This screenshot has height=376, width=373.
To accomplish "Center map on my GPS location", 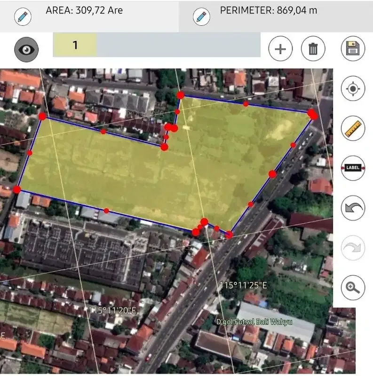I will [353, 88].
